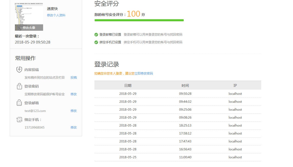Image resolution: width=293 pixels, height=167 pixels.
Task: Click the 登录邮箱 heading
Action: coord(32,103)
